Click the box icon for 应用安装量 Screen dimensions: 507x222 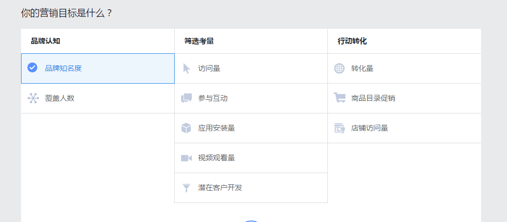(x=186, y=128)
